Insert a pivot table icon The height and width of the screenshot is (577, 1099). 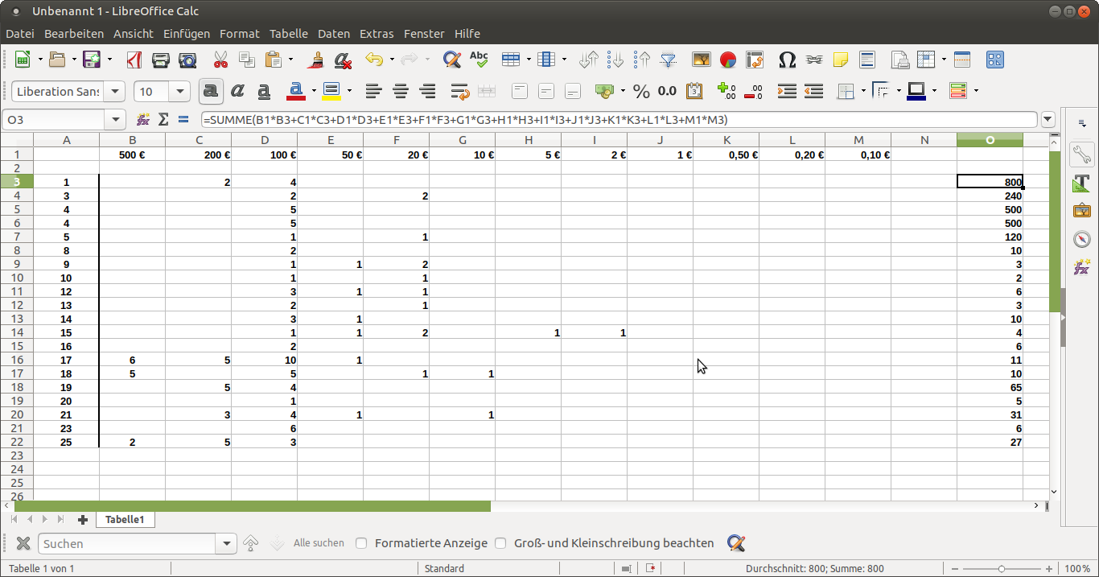point(755,60)
